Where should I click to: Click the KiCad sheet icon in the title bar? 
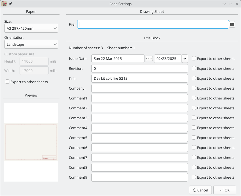(x=4, y=4)
